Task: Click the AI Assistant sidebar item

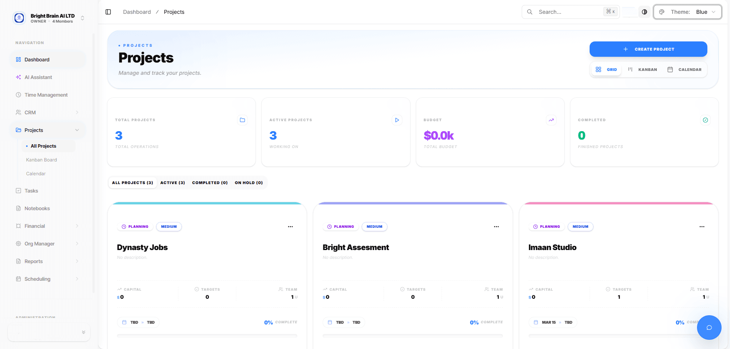Action: [x=38, y=77]
